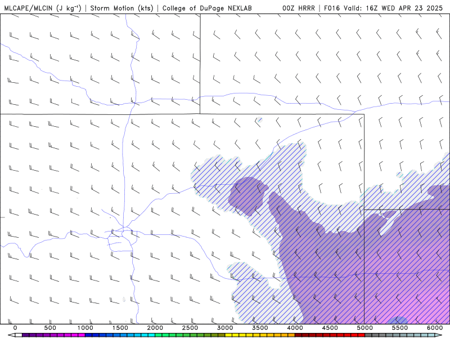Viewport: 450px width, 338px height.
Task: Click the Valid: 16Z WED APR 23 2025 text
Action: (393, 8)
